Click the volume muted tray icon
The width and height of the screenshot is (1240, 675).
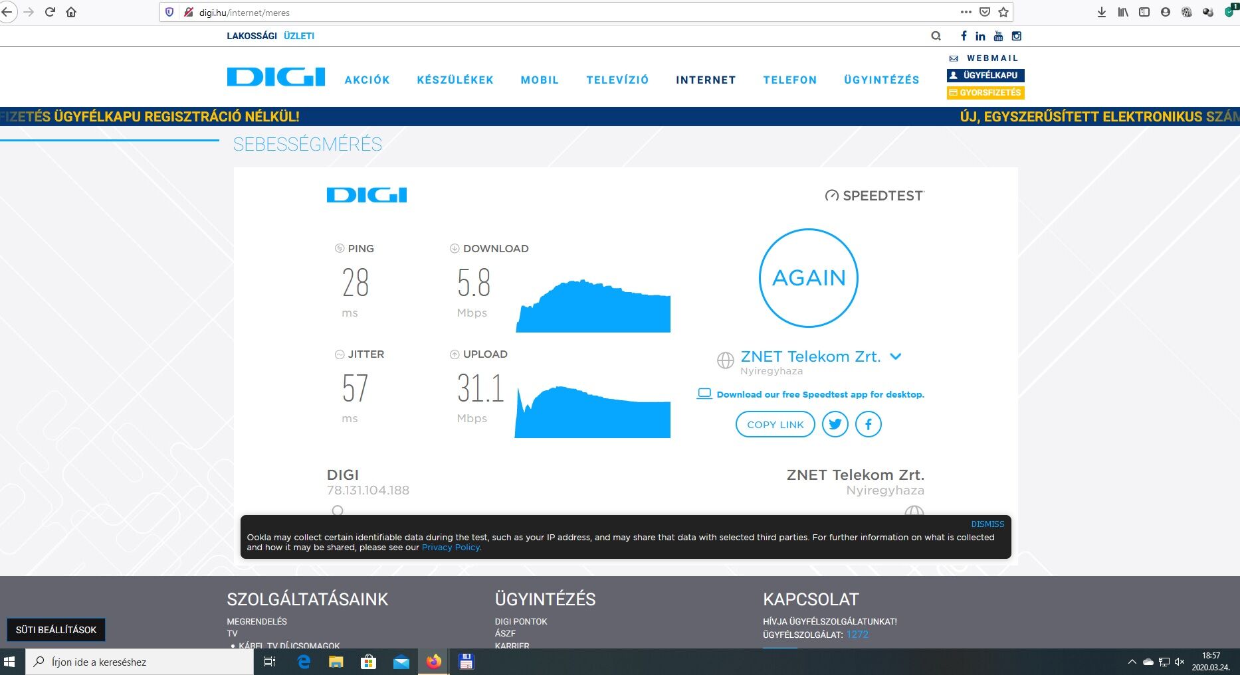click(1180, 662)
